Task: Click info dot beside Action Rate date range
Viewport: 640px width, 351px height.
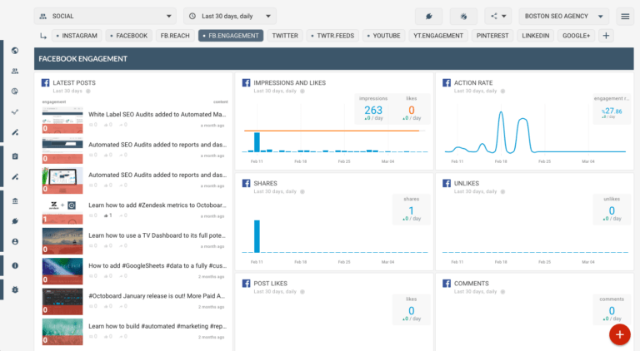Action: pyautogui.click(x=502, y=91)
